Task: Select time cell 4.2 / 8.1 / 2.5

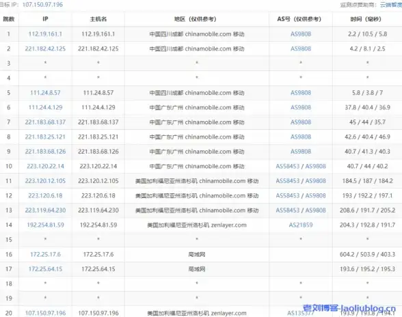Action: click(367, 49)
